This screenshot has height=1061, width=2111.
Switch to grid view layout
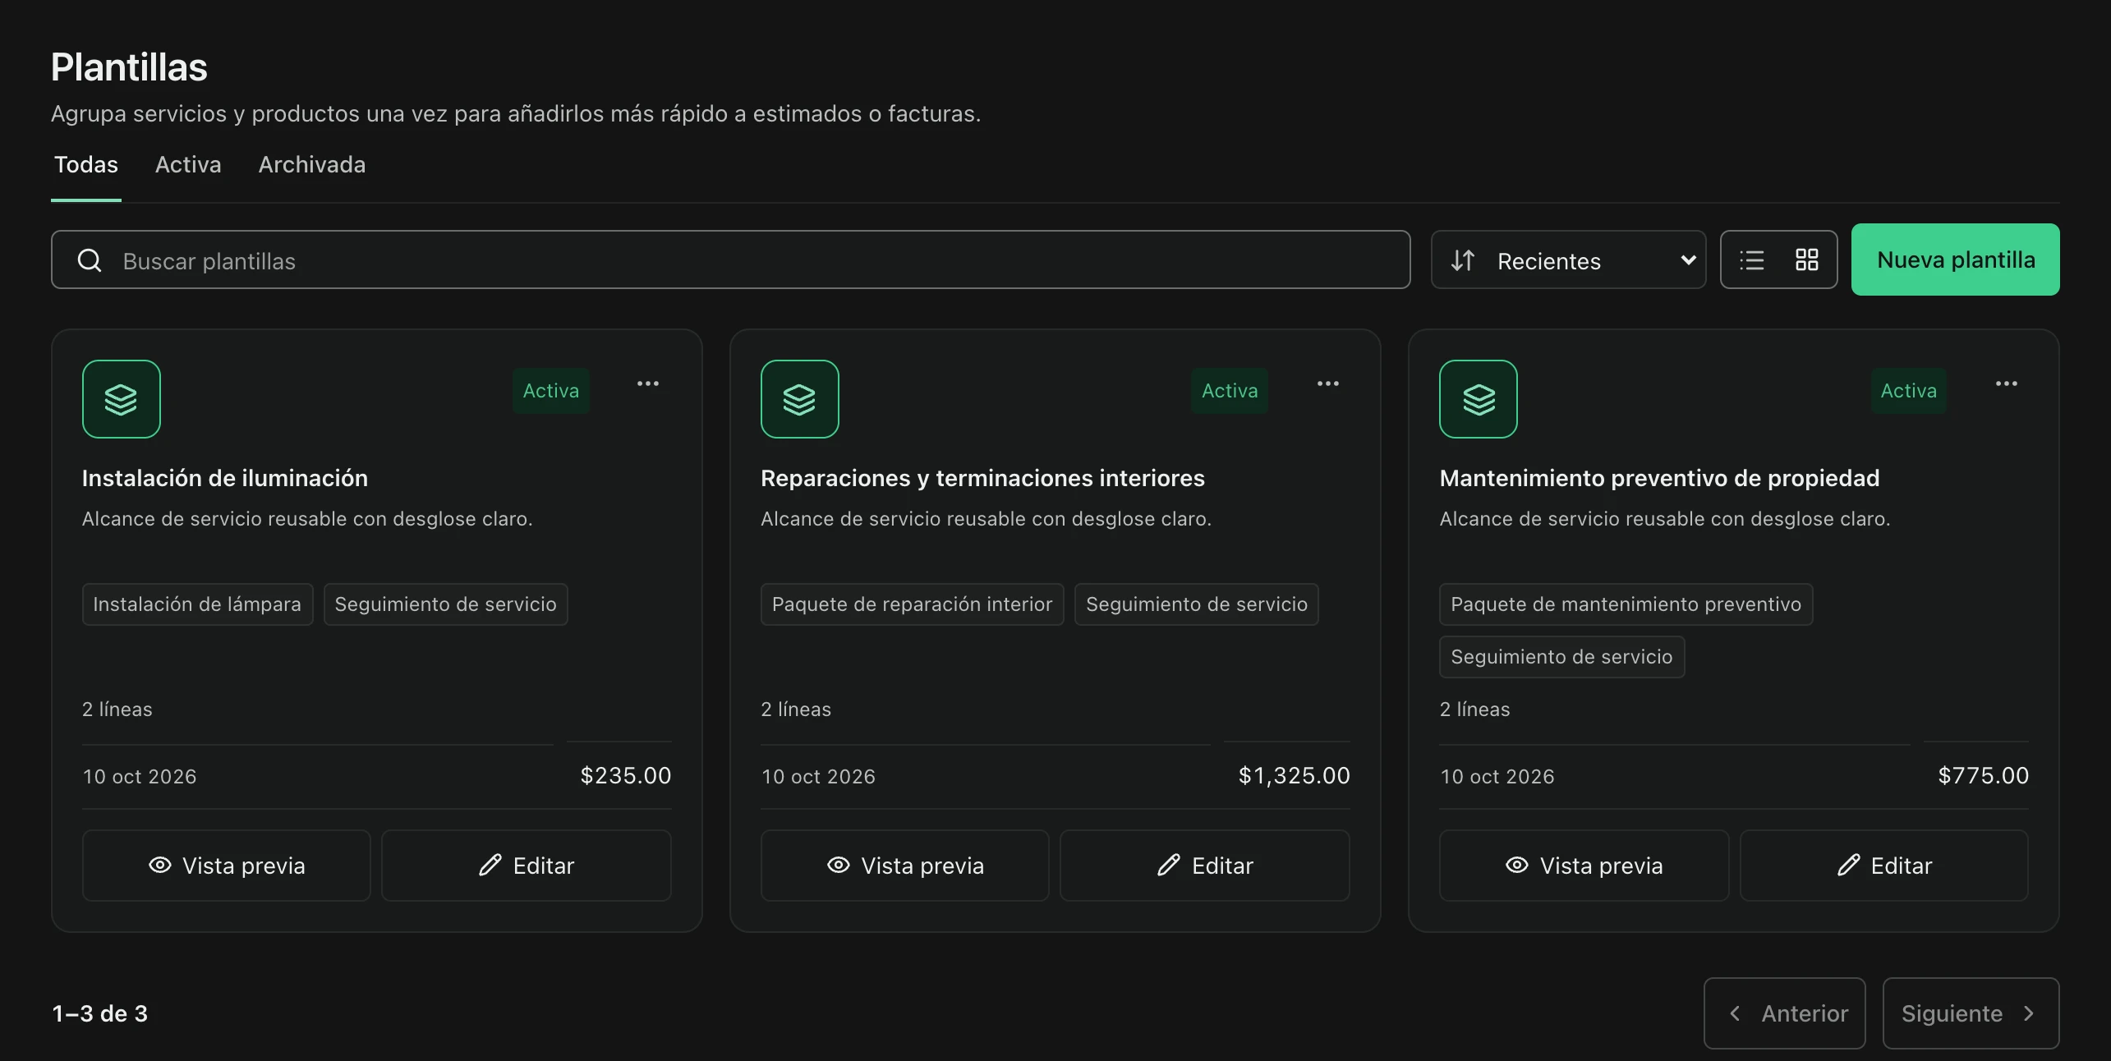[1806, 260]
